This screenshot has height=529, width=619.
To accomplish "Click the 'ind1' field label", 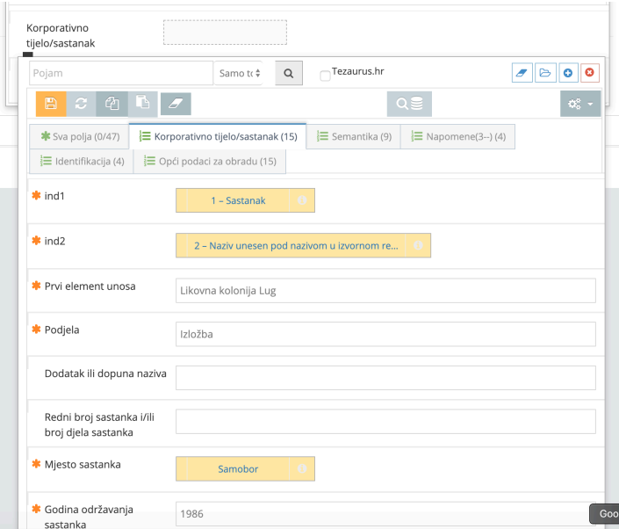I will point(54,196).
